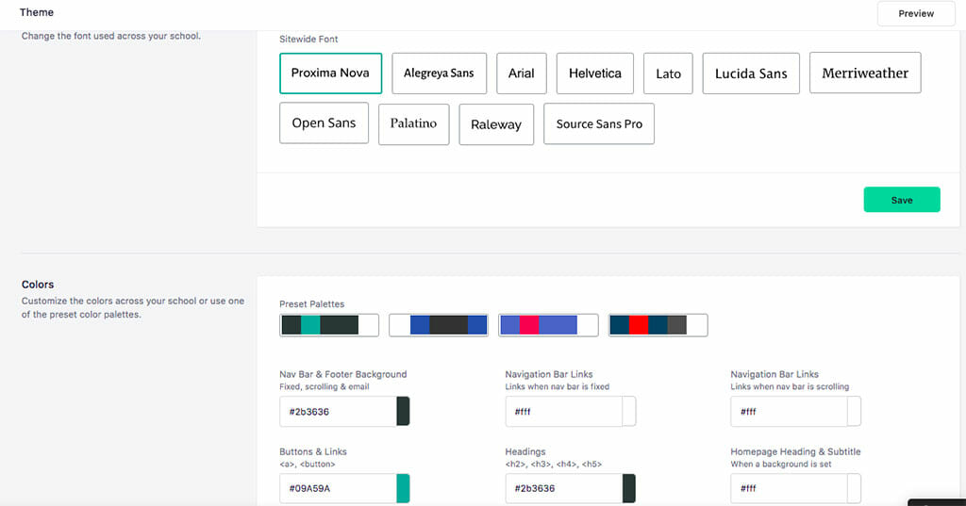Open the Headings color swatch
This screenshot has width=966, height=506.
coord(629,488)
